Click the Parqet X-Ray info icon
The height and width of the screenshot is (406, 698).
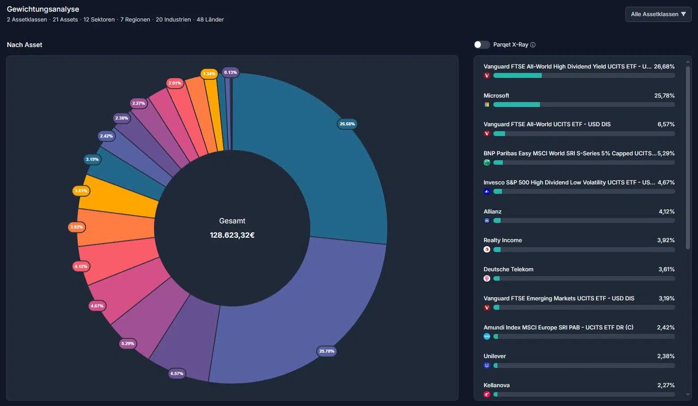click(x=533, y=45)
